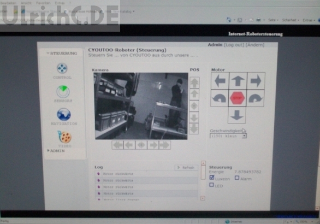This screenshot has height=224, width=320.
Task: Tilt camera fully down with POS double-down arrow
Action: [x=194, y=128]
